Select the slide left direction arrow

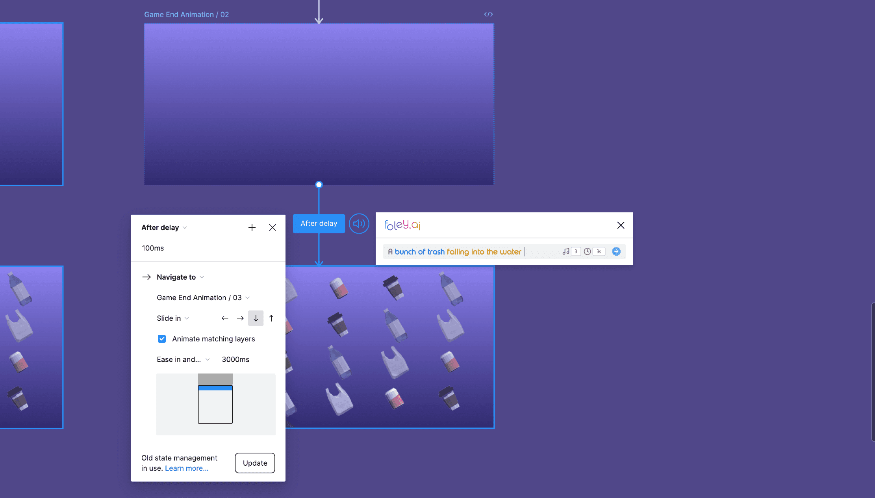(225, 318)
